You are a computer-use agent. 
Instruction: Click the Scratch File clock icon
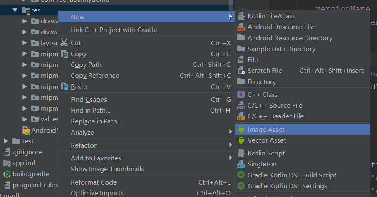pyautogui.click(x=241, y=71)
